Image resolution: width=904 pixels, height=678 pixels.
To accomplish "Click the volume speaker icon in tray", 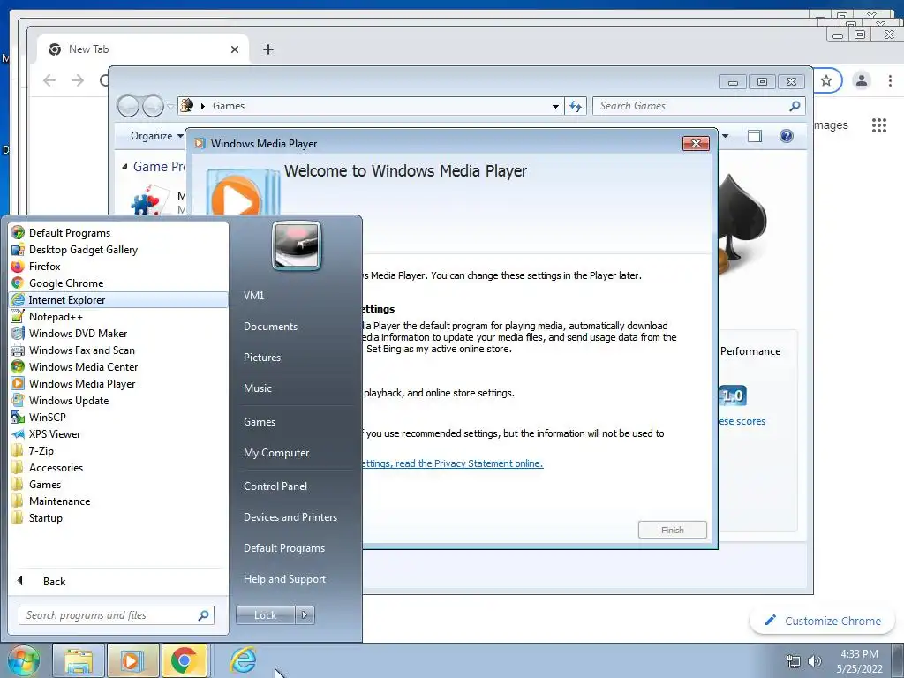I will point(814,661).
